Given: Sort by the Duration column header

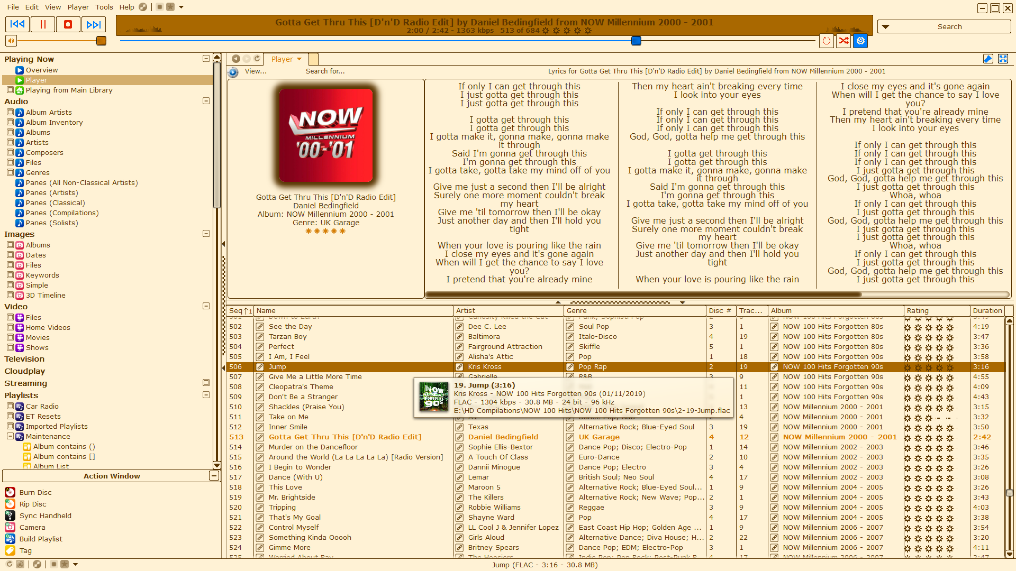Looking at the screenshot, I should [x=987, y=311].
